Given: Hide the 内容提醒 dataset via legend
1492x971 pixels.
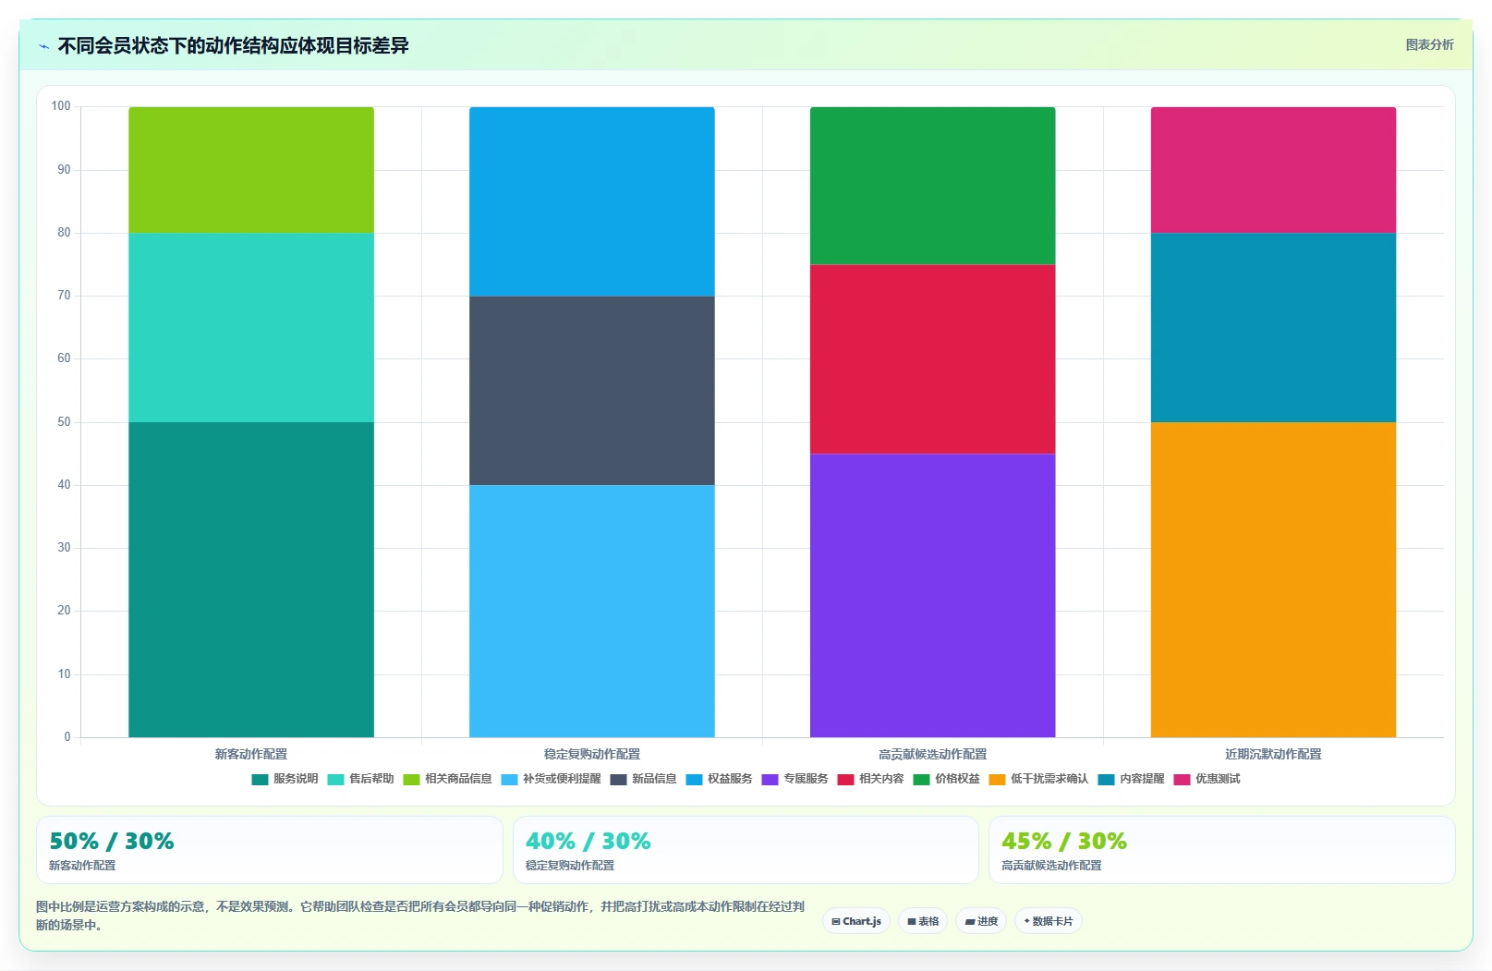Looking at the screenshot, I should (1131, 779).
